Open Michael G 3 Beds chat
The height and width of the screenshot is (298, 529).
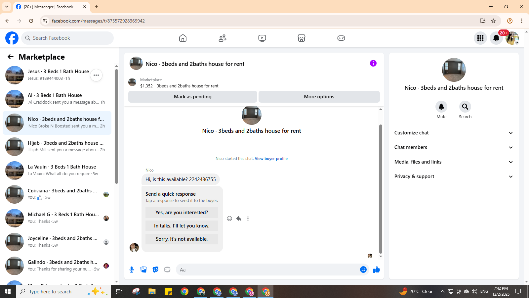(57, 218)
